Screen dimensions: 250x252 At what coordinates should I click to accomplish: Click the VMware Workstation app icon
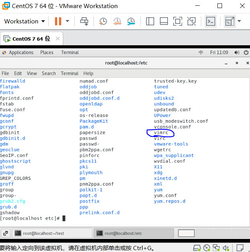[x=6, y=6]
